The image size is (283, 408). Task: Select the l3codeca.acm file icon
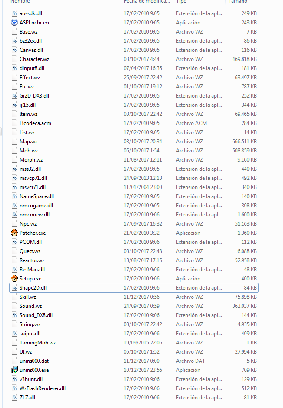[x=14, y=123]
